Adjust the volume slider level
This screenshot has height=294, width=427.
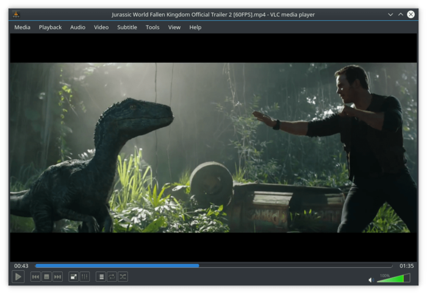tap(393, 279)
